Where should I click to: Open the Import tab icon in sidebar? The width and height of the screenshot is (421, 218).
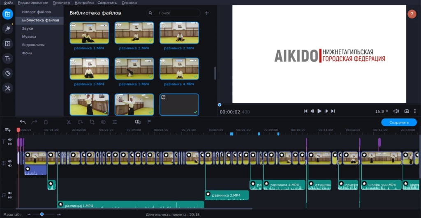tap(7, 14)
